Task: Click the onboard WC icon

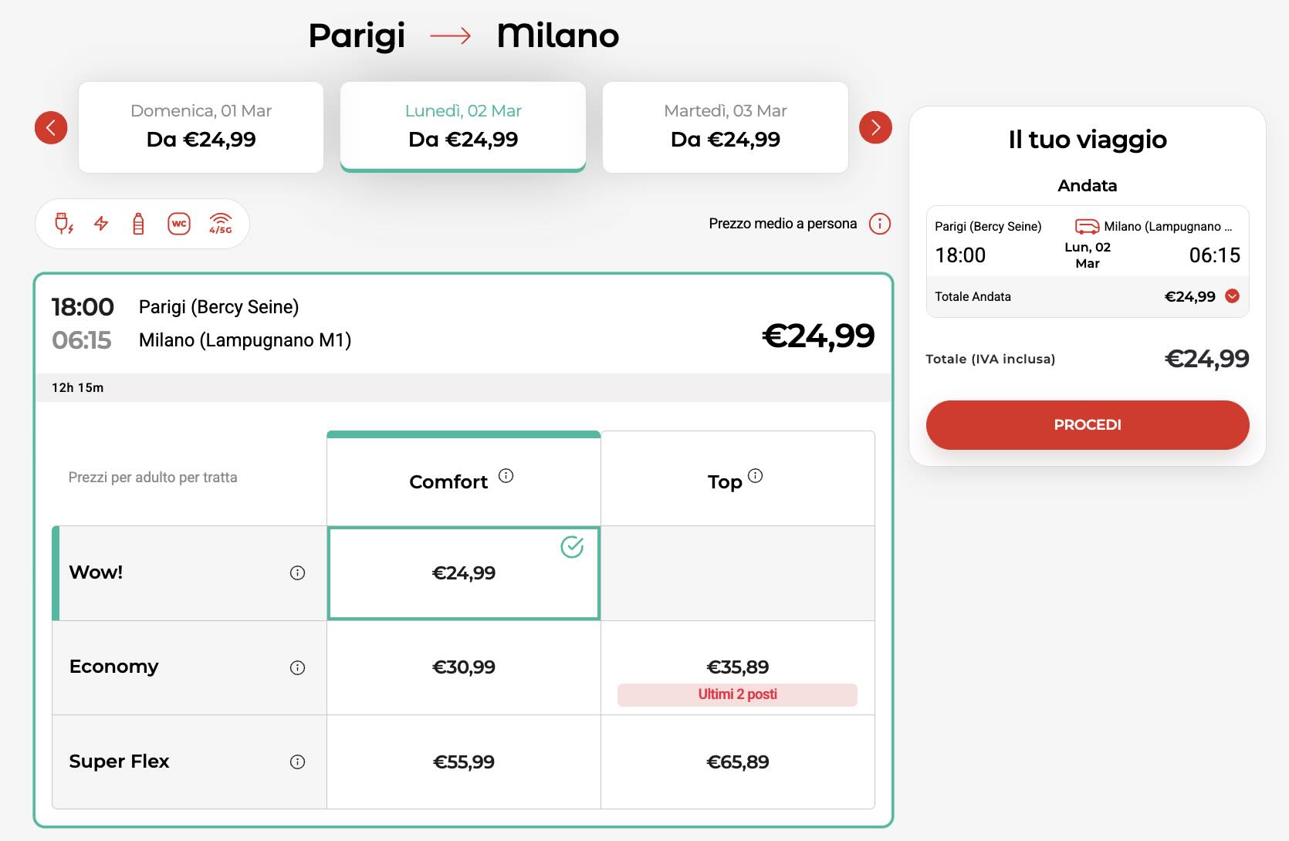Action: (178, 223)
